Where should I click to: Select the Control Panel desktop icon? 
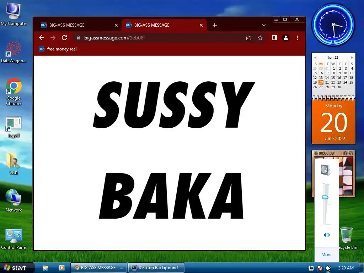pos(14,239)
